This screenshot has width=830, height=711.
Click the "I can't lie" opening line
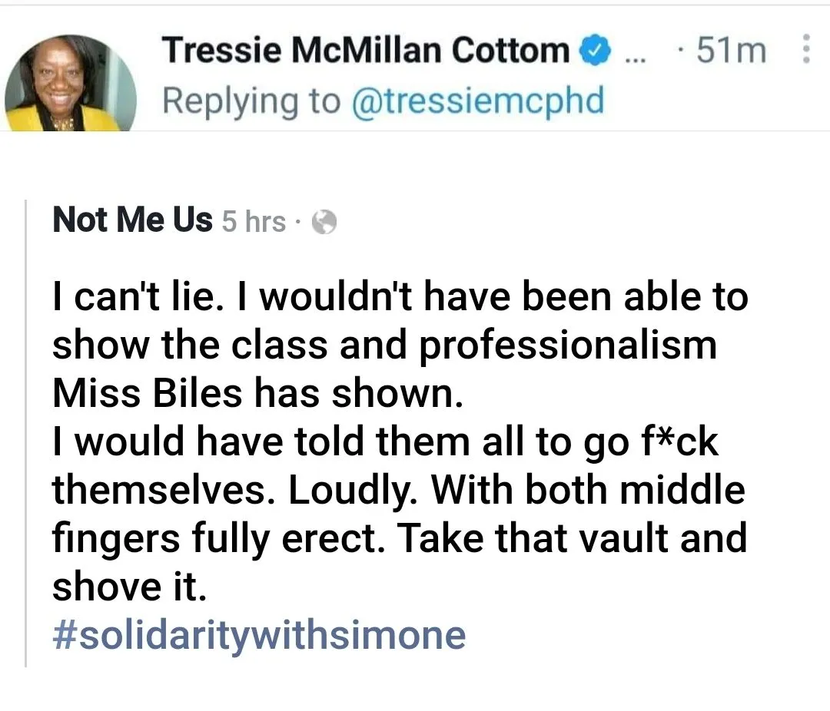click(x=131, y=297)
